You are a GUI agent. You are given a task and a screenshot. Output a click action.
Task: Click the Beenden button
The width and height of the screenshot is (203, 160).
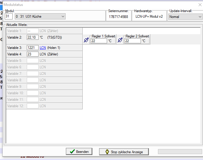[x=79, y=151]
